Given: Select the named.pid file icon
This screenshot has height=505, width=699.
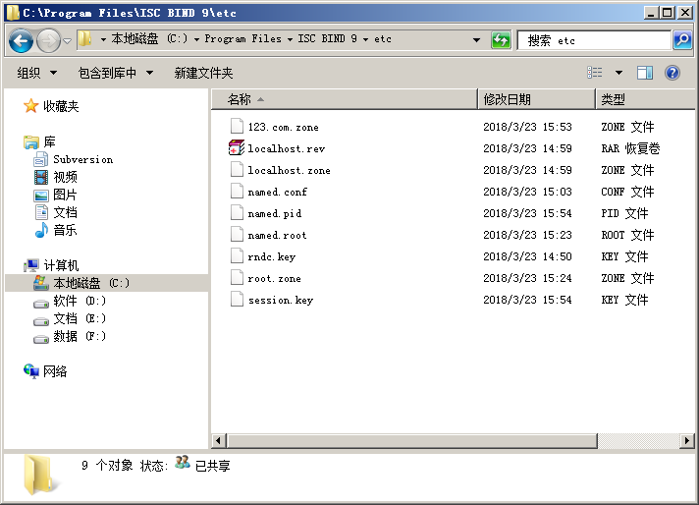Looking at the screenshot, I should coord(237,213).
